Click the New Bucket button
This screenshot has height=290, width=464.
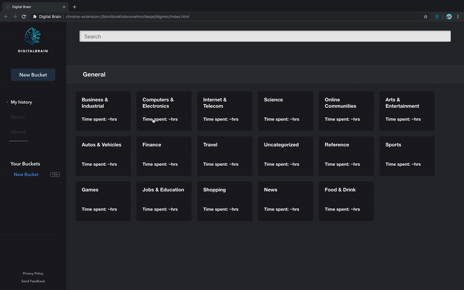point(33,75)
